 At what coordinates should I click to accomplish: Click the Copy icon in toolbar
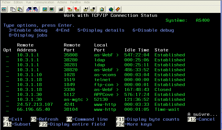click(13, 9)
